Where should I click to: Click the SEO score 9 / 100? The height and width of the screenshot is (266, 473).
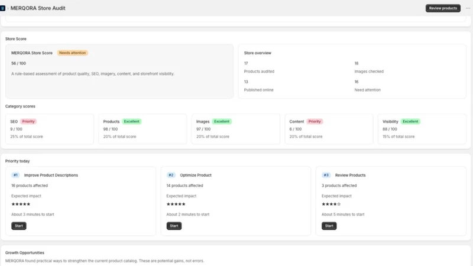coord(16,129)
